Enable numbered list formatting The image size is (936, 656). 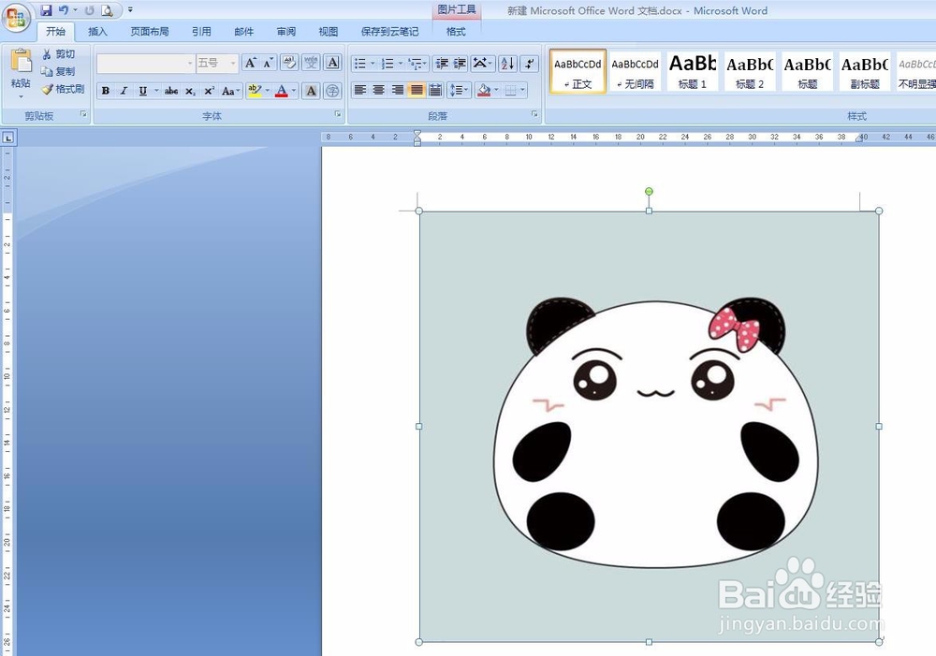tap(390, 64)
